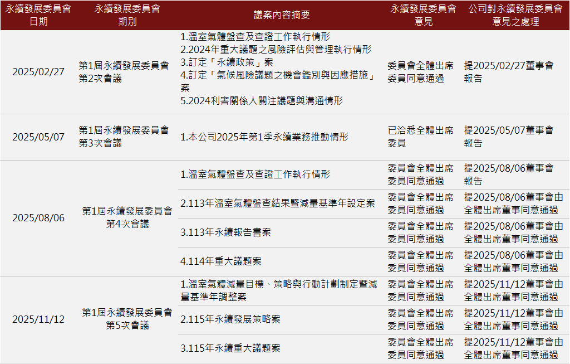Click the 提2025/05/07董事會報告 handling cell
This screenshot has width=570, height=364.
click(x=509, y=137)
